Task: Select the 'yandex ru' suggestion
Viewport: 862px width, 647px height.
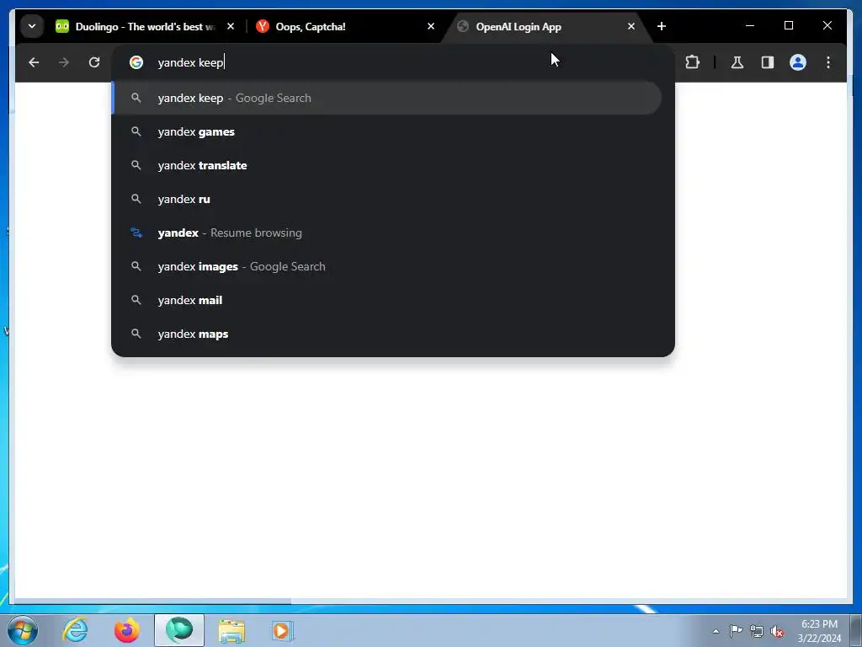Action: pos(387,199)
